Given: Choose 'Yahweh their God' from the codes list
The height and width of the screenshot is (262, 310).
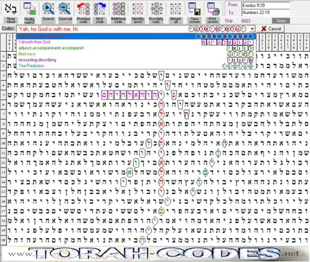Looking at the screenshot, I should point(136,42).
